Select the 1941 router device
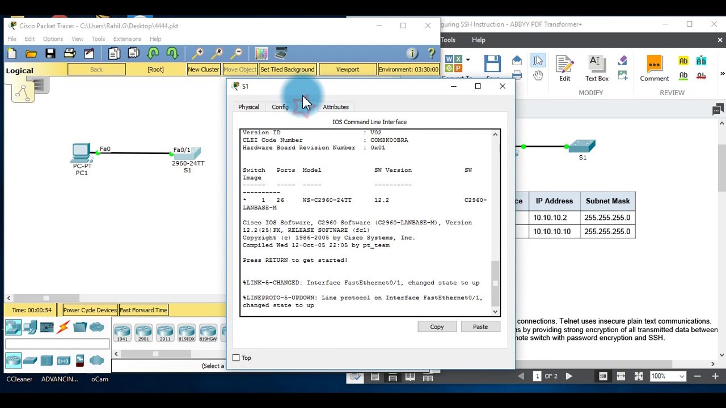Screen dimensions: 726x408 [x=122, y=333]
